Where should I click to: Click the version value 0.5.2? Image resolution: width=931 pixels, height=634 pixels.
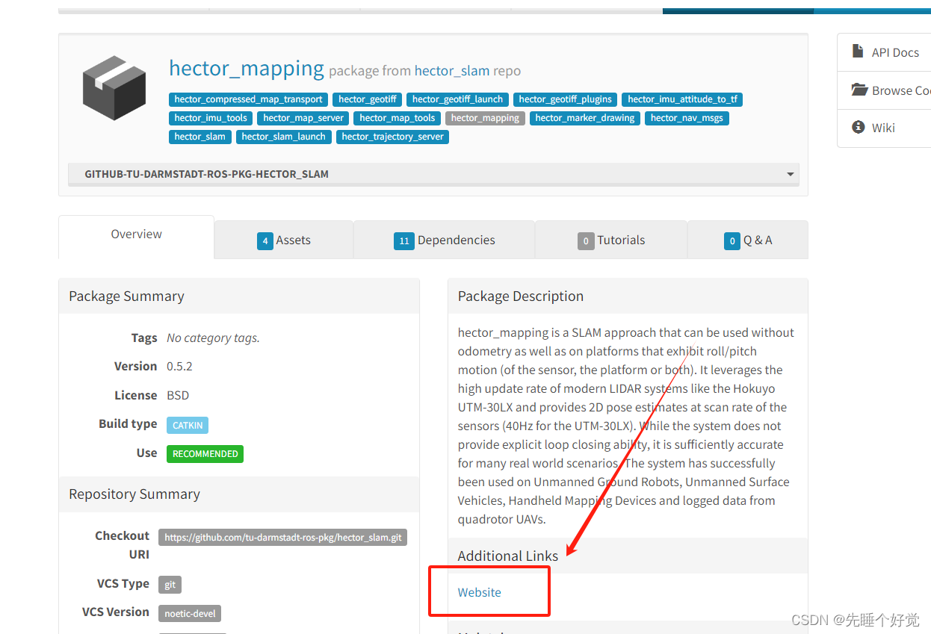179,367
